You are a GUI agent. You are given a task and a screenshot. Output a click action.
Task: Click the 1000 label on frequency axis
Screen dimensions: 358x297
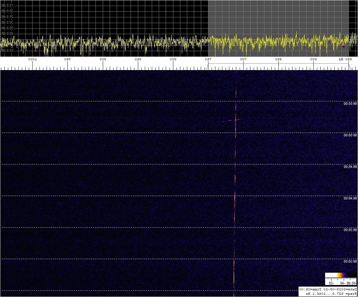click(x=33, y=59)
